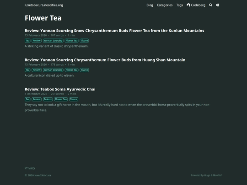The height and width of the screenshot is (185, 247).
Task: Click the '178 words' text
Action: (x=57, y=65)
